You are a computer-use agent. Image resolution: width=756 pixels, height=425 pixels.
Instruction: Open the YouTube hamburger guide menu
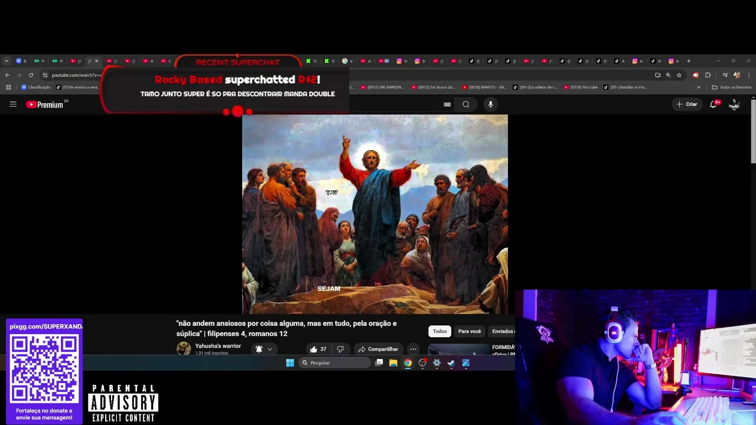point(13,104)
